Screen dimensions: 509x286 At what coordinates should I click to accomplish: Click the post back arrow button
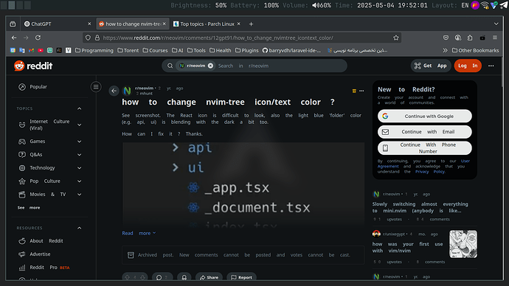pyautogui.click(x=114, y=91)
